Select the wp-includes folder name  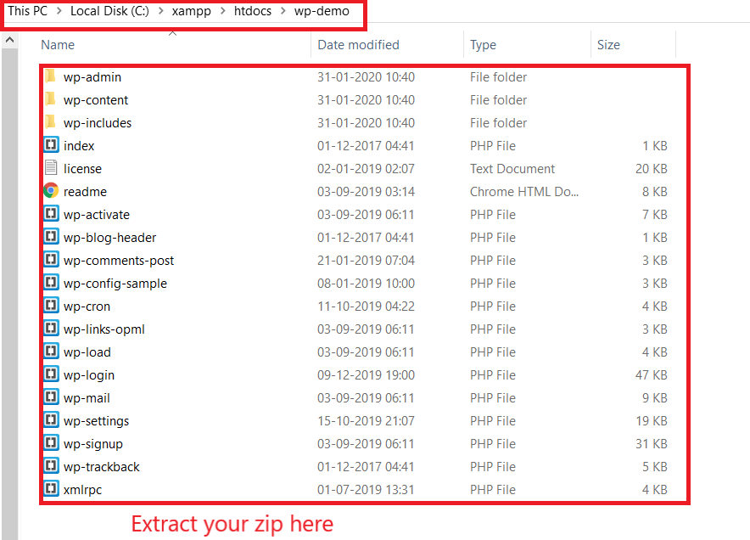coord(98,123)
